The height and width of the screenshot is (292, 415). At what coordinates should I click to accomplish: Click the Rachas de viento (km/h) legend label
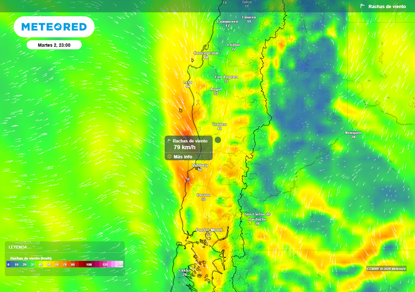click(31, 258)
